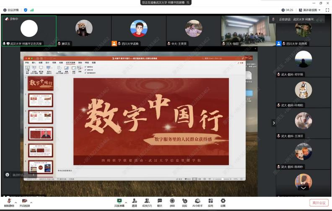Turn on the camera (开启视频)
This screenshot has width=332, height=211.
click(24, 202)
